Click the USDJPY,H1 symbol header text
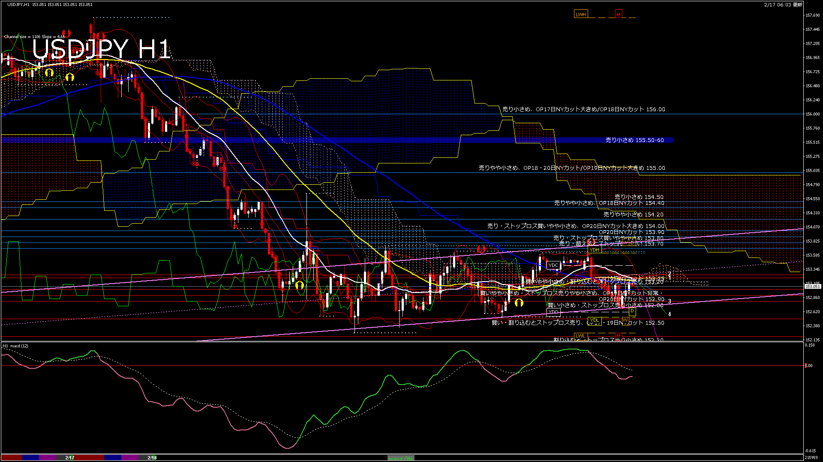Image resolution: width=823 pixels, height=462 pixels. click(x=19, y=5)
